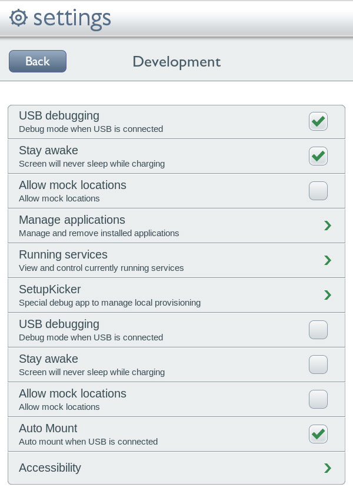Expand Accessibility using its green chevron

[x=328, y=468]
